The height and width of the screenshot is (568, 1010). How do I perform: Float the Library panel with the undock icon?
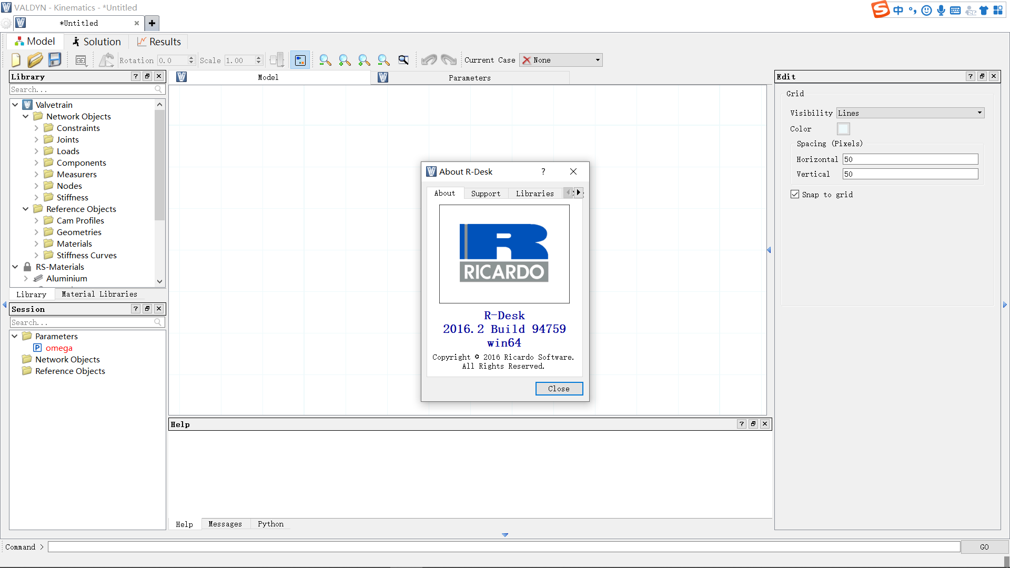pyautogui.click(x=147, y=76)
